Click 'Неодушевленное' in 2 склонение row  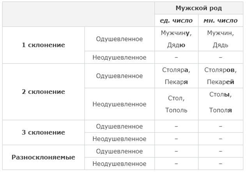pyautogui.click(x=119, y=104)
